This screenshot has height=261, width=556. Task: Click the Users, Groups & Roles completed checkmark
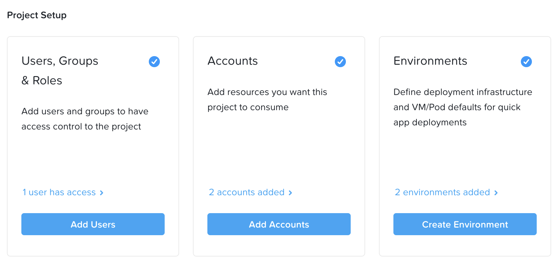154,62
